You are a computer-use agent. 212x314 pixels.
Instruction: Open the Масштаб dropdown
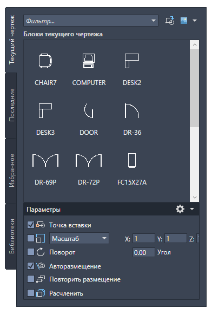click(x=79, y=238)
